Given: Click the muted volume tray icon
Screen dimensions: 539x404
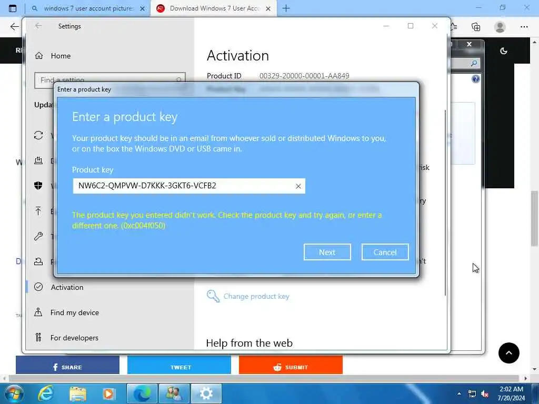Looking at the screenshot, I should pyautogui.click(x=485, y=393).
